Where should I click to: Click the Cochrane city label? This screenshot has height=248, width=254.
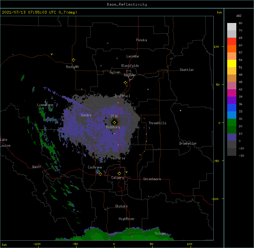[95, 167]
